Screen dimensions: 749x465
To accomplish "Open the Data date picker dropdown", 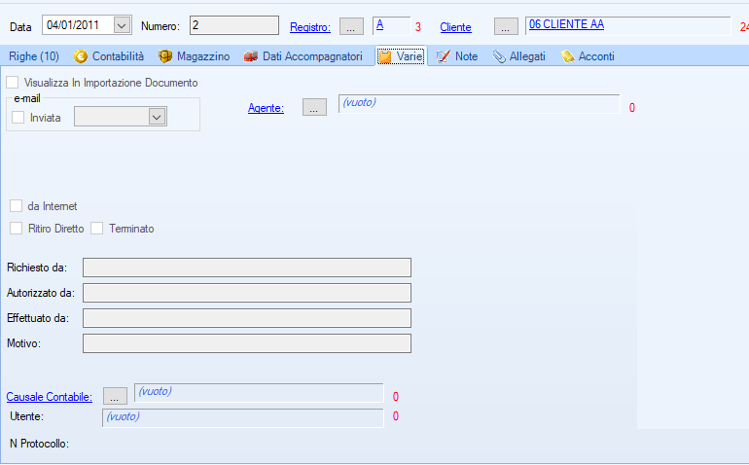I will (122, 25).
